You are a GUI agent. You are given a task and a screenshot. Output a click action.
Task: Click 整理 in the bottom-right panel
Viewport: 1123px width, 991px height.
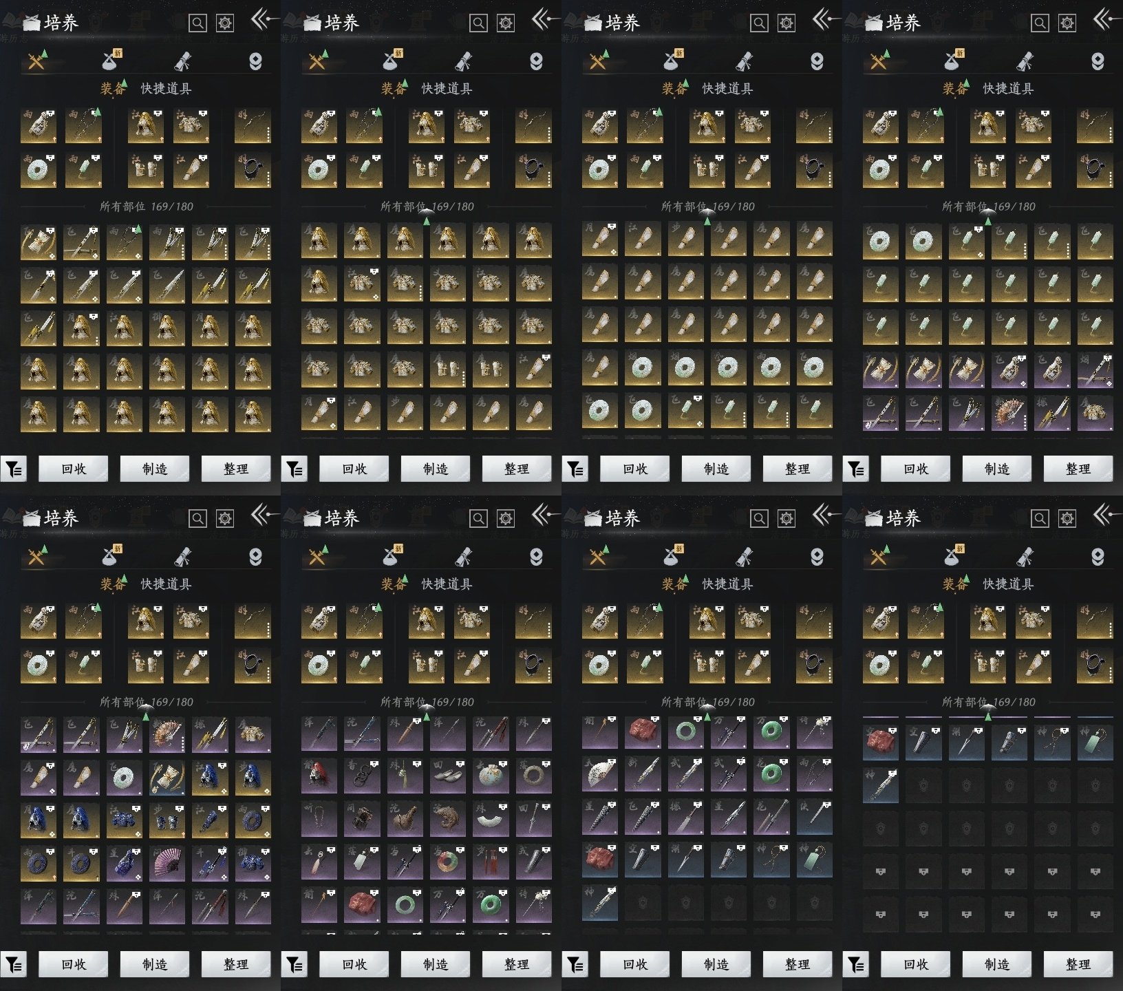[x=1078, y=964]
